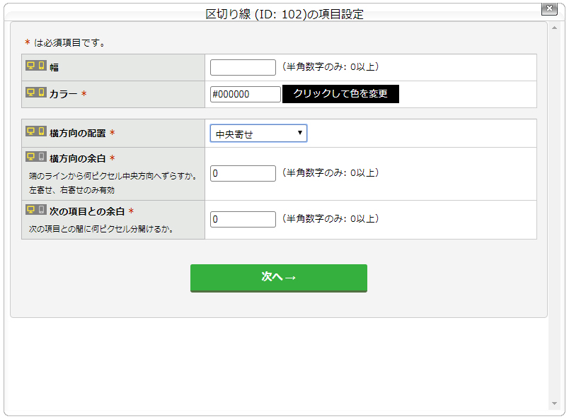Image resolution: width=569 pixels, height=419 pixels.
Task: Click the クリックして色を変更 black color button
Action: [340, 94]
